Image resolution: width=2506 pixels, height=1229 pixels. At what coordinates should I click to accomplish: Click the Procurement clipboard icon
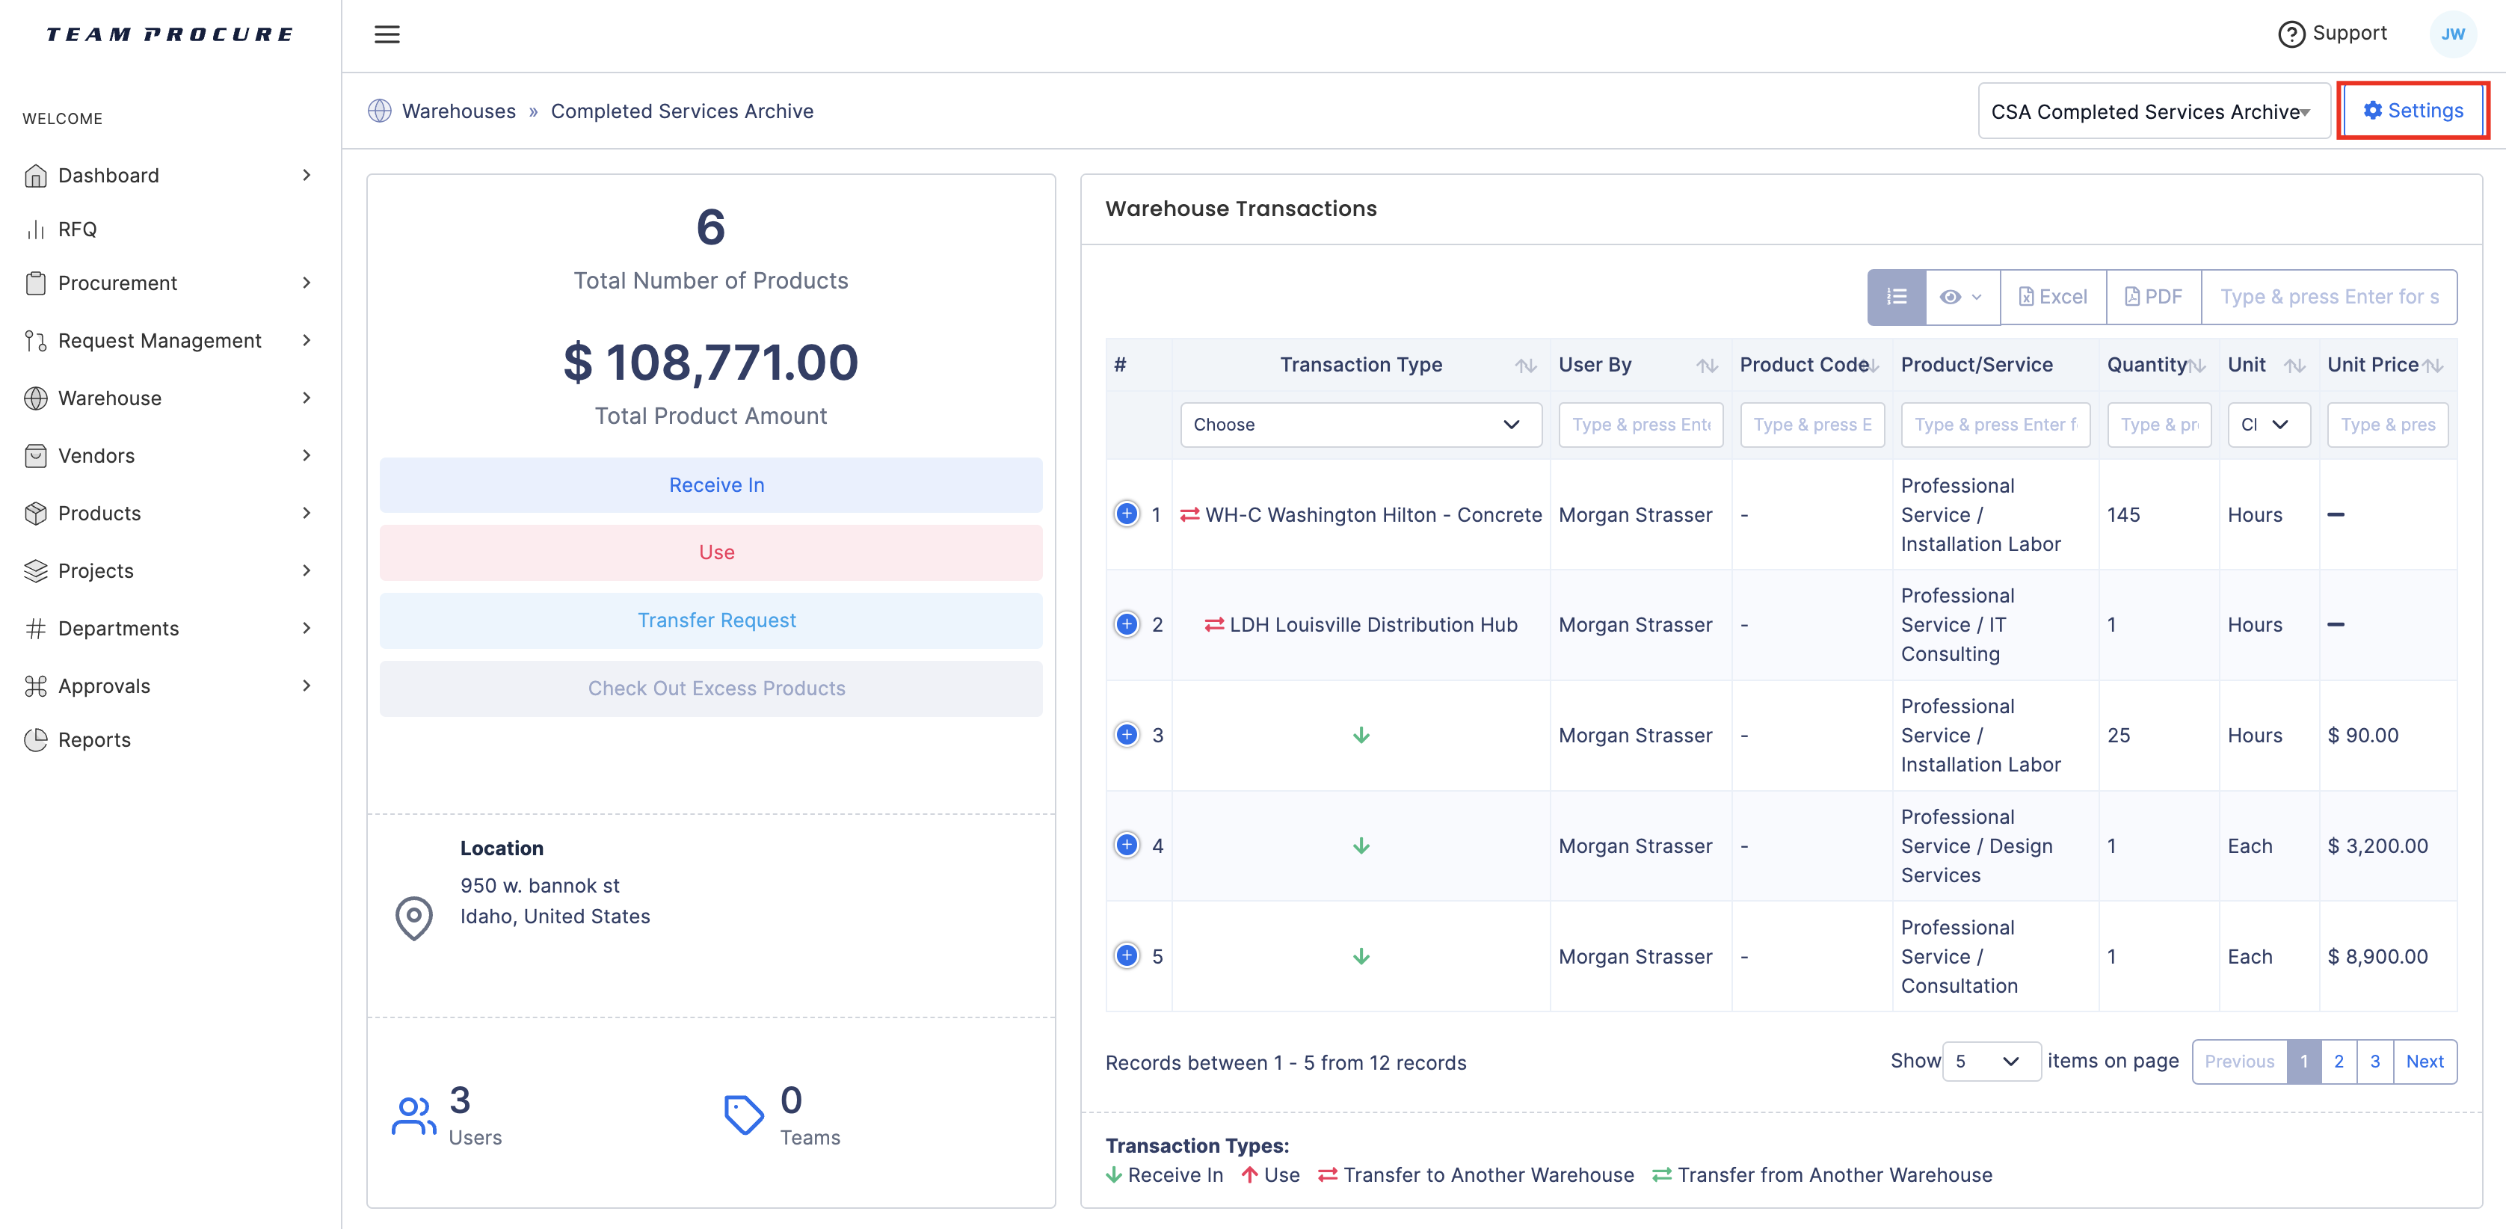pyautogui.click(x=36, y=283)
